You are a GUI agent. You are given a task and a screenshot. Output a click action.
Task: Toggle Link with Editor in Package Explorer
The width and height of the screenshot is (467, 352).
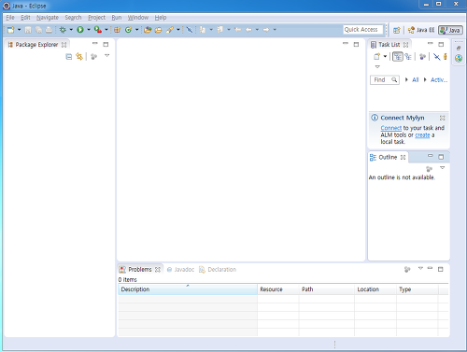tap(79, 57)
